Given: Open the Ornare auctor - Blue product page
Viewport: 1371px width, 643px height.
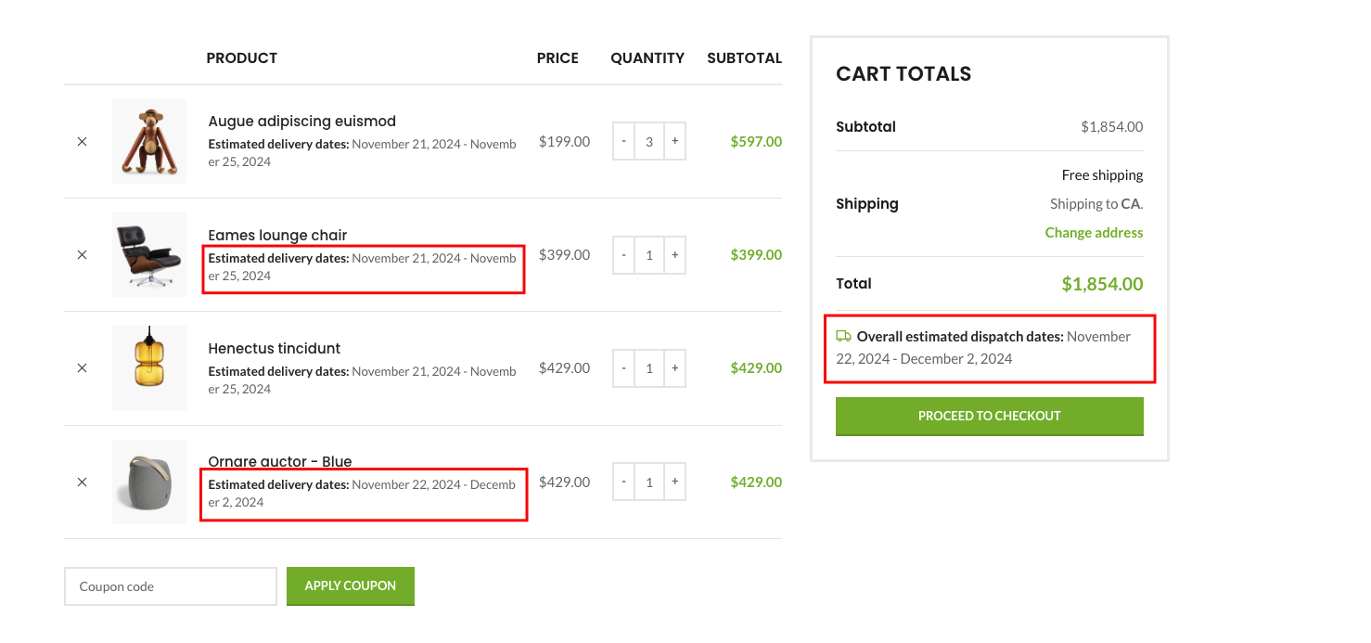Looking at the screenshot, I should tap(279, 461).
